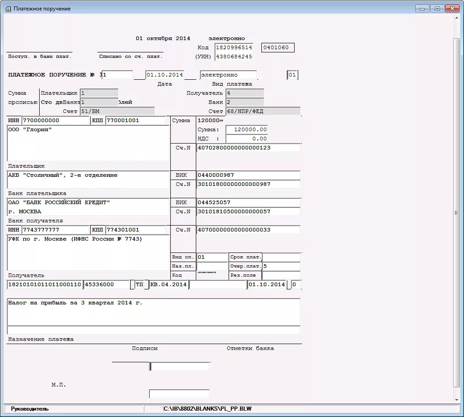Click the recipient Банк code field with 2

click(245, 102)
